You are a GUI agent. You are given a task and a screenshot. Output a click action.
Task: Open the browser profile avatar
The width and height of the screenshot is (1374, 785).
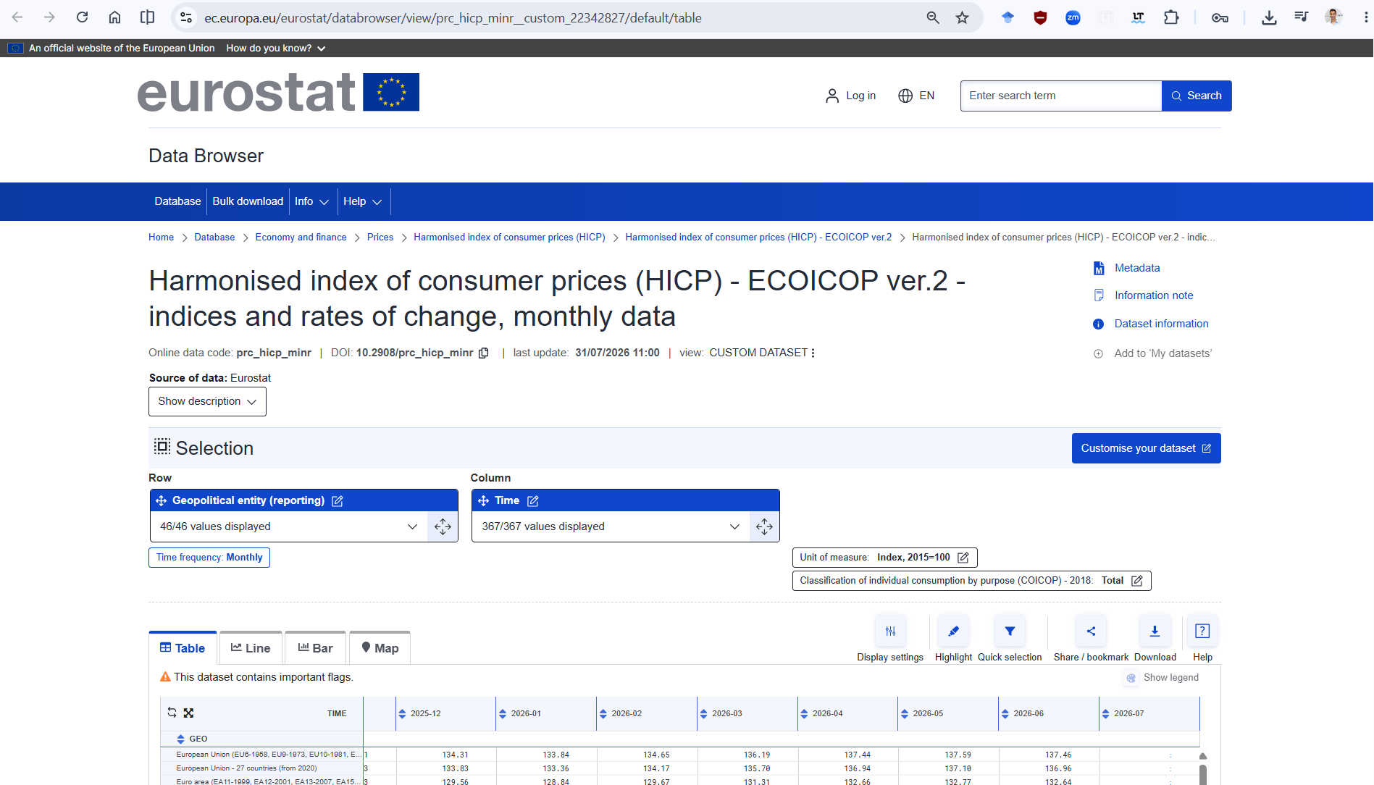1333,17
